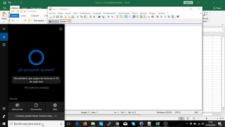
Task: Switch Excel to Normal view button
Action: click(181, 119)
